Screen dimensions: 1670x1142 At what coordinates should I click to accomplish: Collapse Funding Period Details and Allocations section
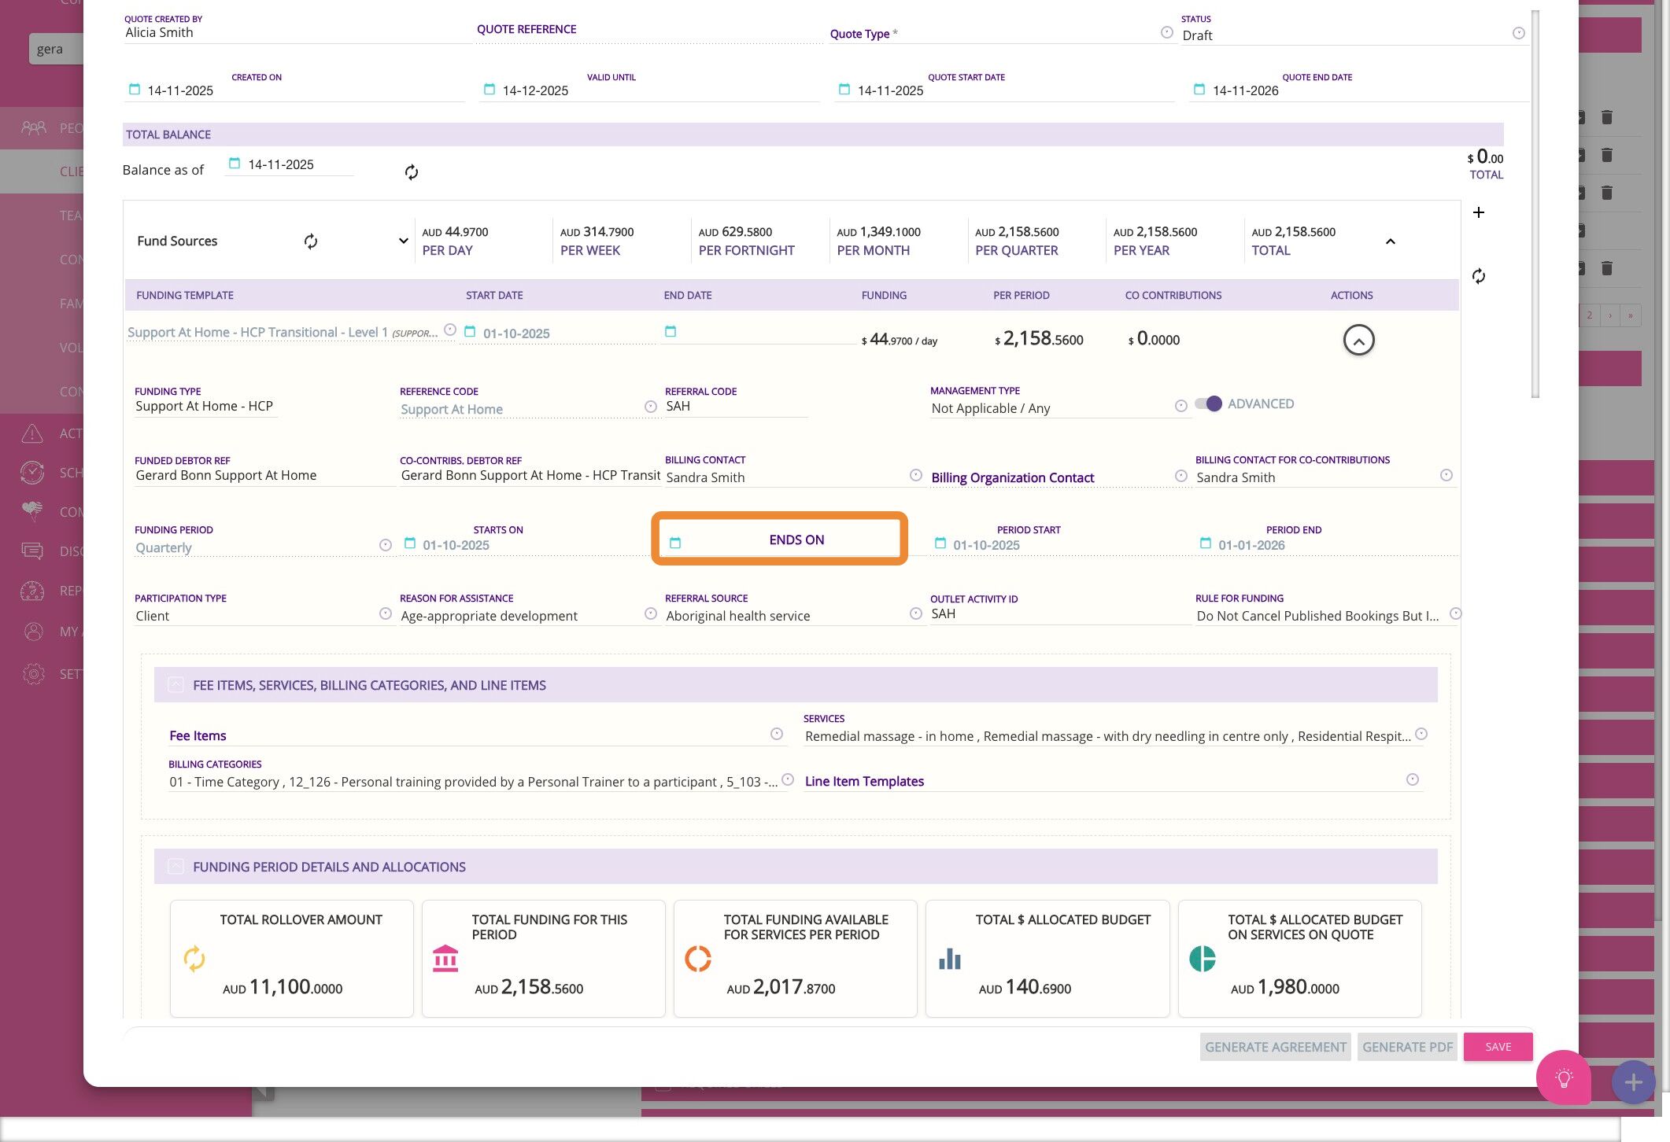(175, 867)
